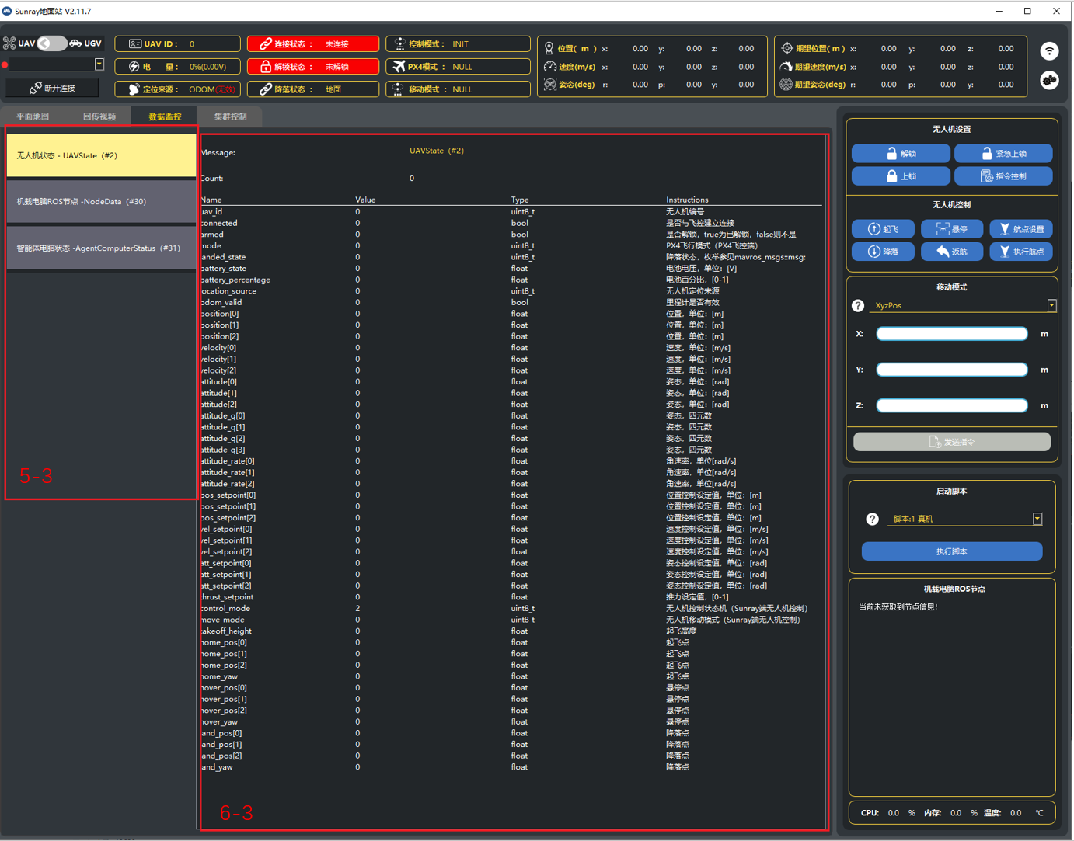Screen dimensions: 1074x841
Task: Click the drone 姿态 attitude icon
Action: [x=549, y=84]
